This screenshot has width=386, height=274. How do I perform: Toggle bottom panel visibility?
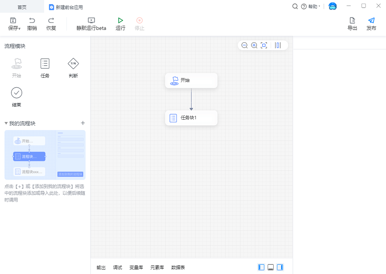(271, 267)
